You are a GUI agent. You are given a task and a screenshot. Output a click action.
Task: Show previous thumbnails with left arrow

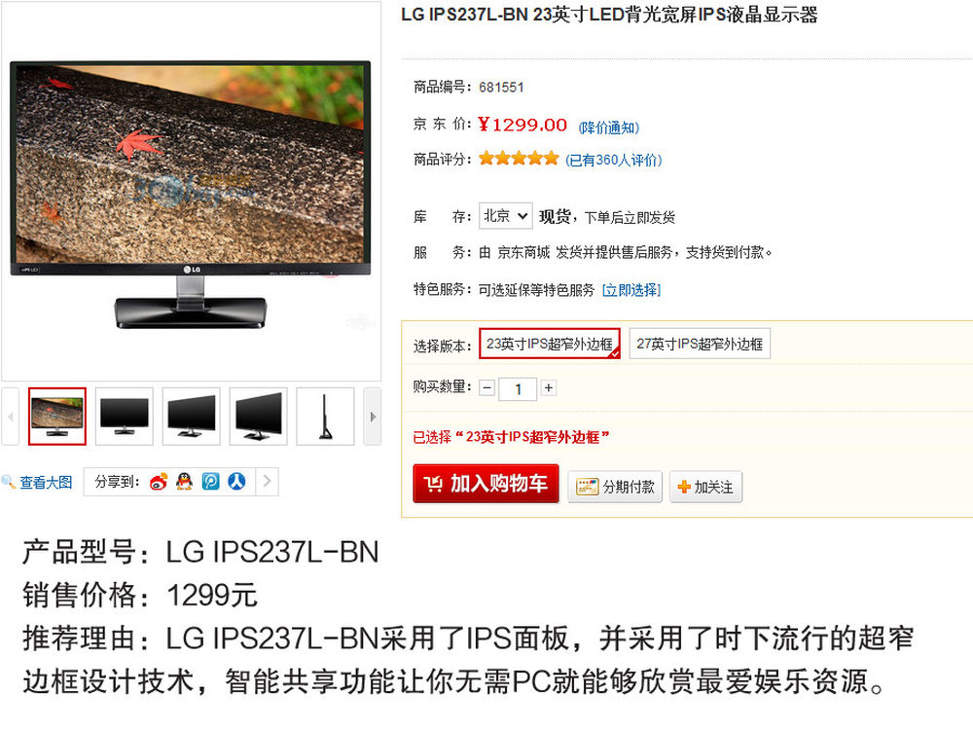(x=10, y=417)
